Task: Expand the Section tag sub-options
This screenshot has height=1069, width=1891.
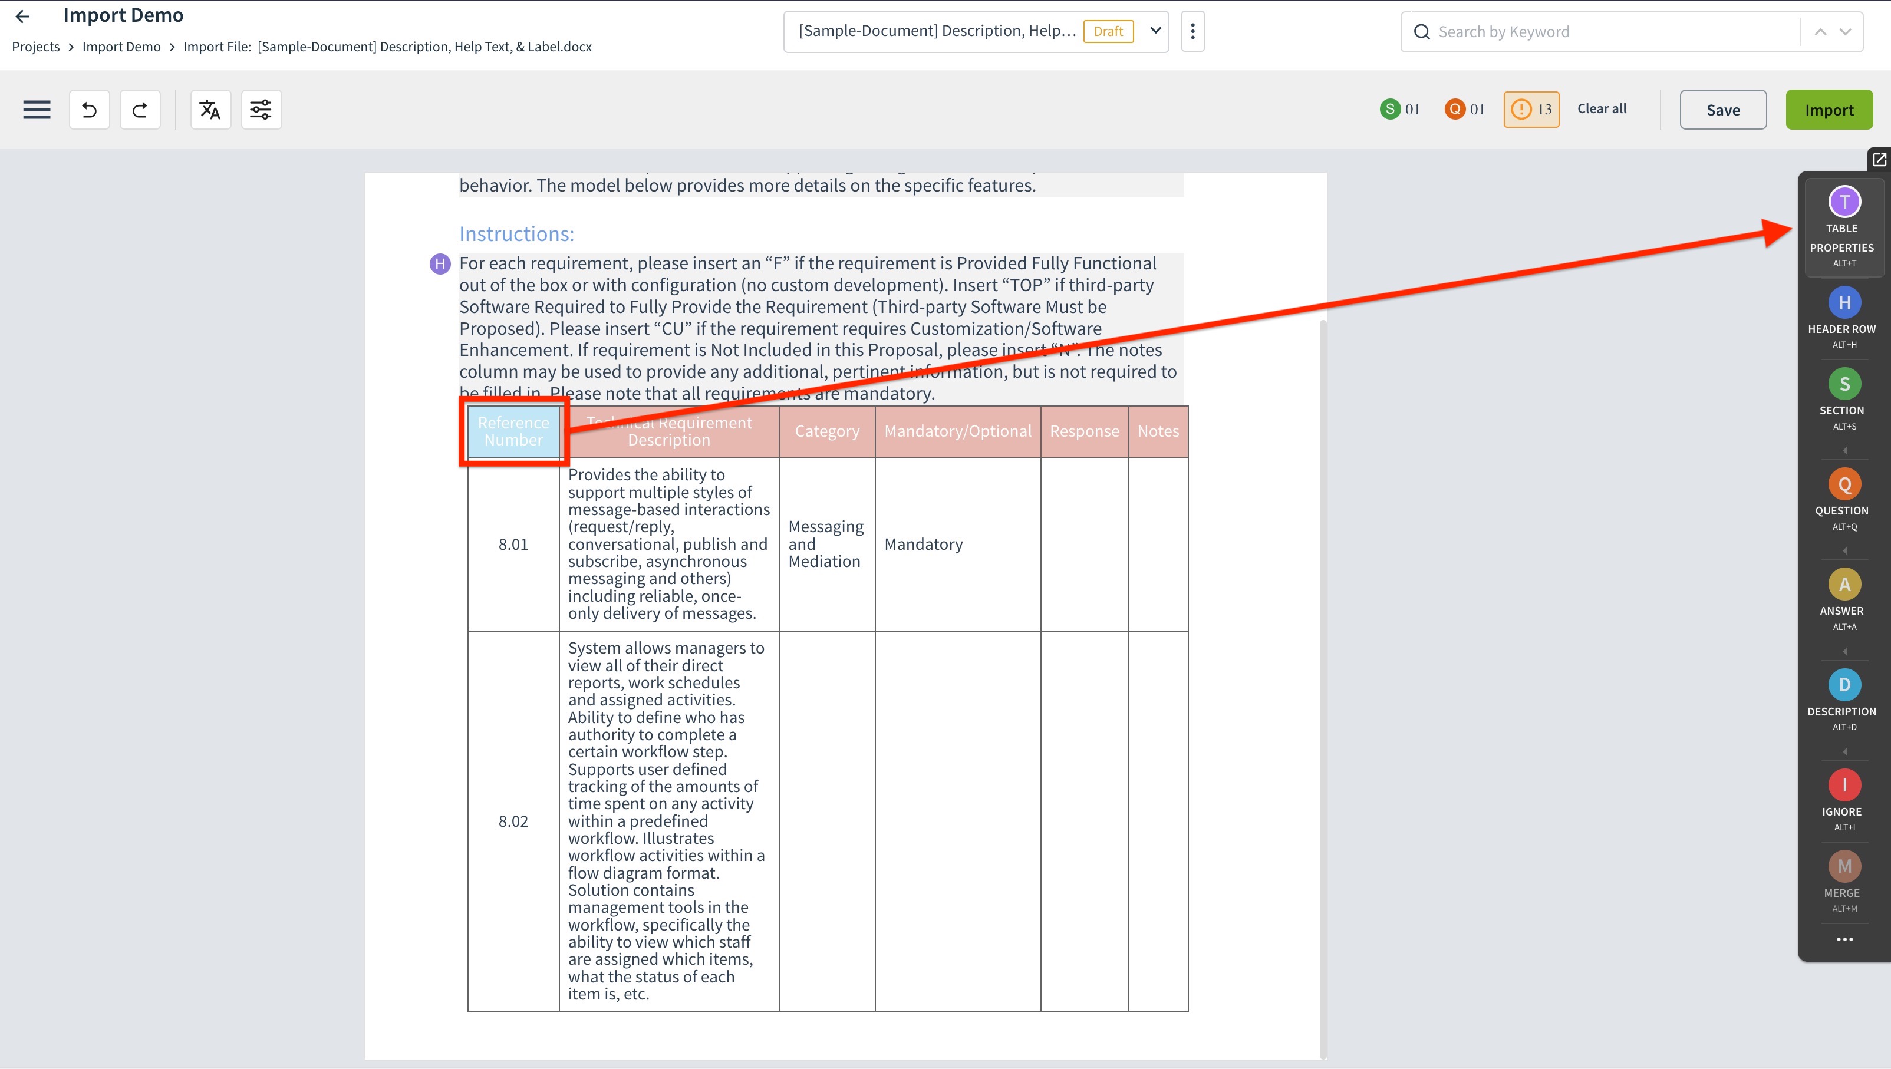Action: (x=1844, y=450)
